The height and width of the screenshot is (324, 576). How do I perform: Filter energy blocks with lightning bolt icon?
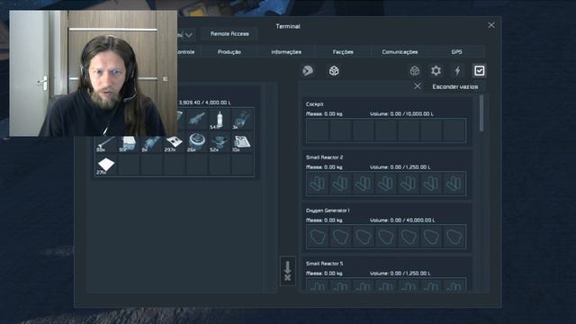point(457,70)
